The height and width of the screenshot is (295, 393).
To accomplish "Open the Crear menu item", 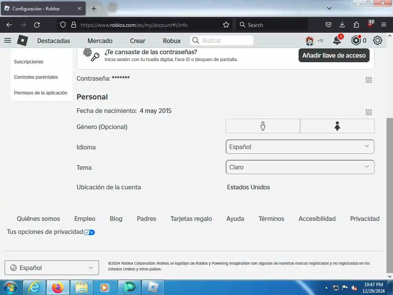I will pos(137,41).
